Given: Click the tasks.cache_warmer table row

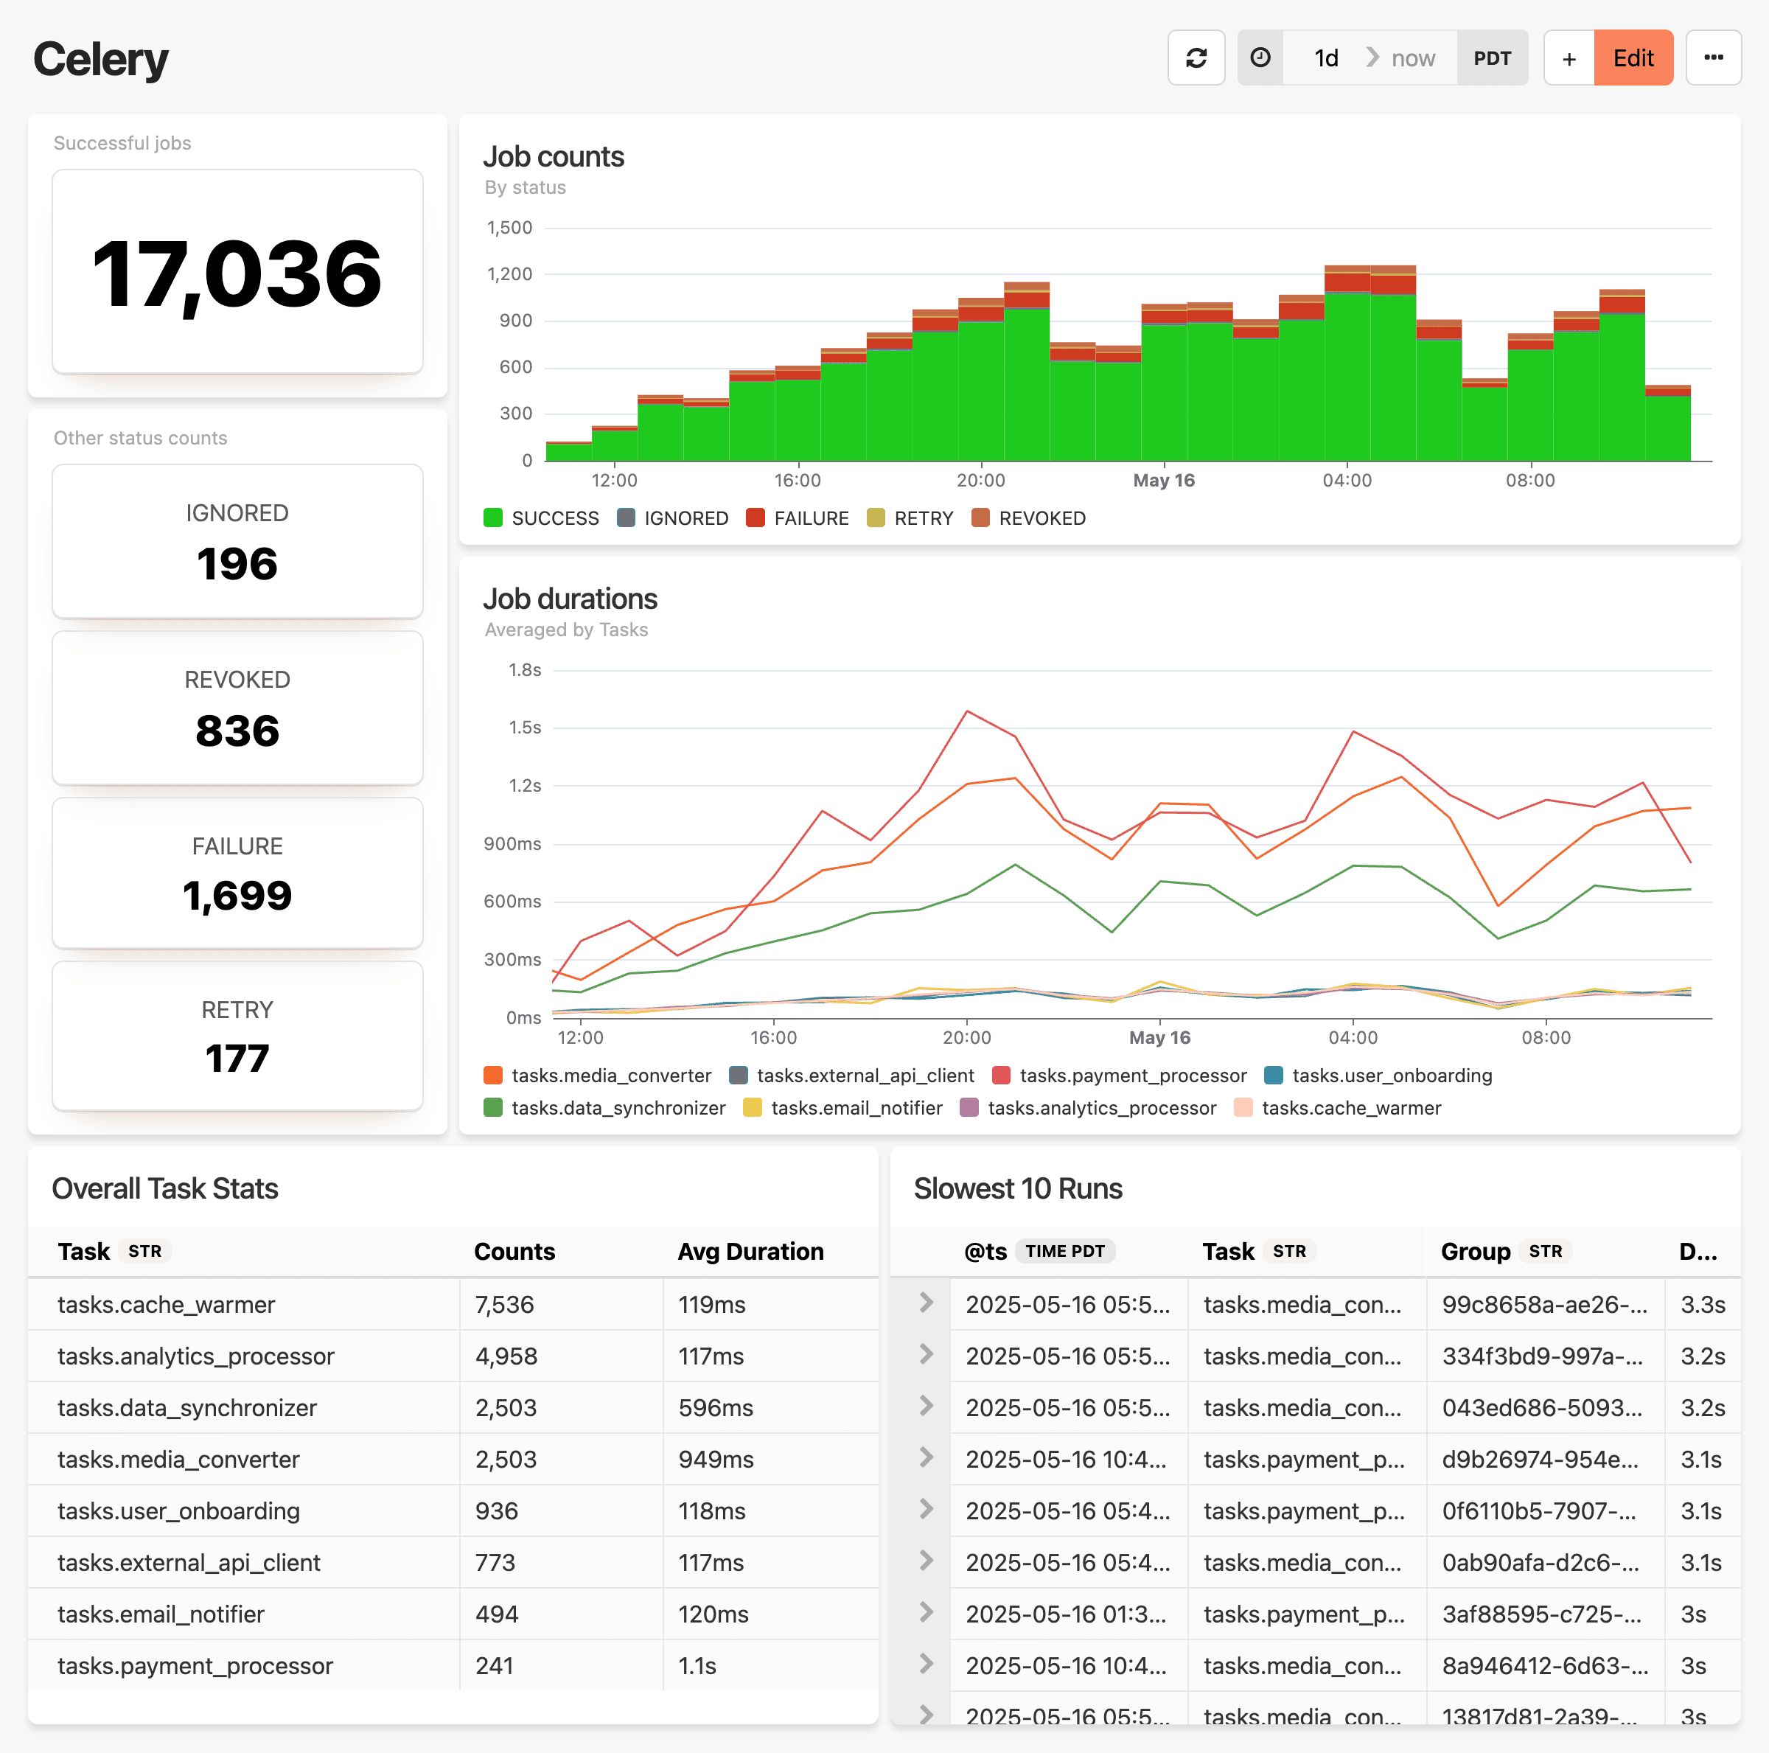Looking at the screenshot, I should [x=167, y=1304].
